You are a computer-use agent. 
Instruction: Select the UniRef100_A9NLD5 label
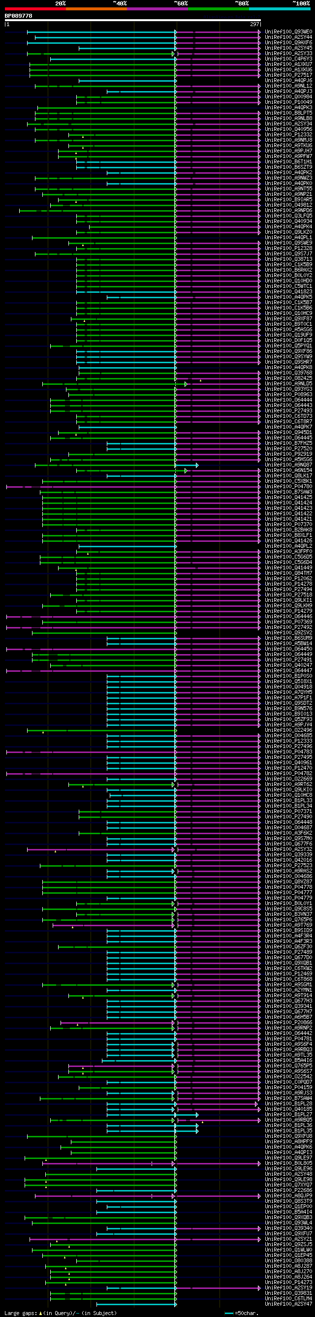coord(288,384)
